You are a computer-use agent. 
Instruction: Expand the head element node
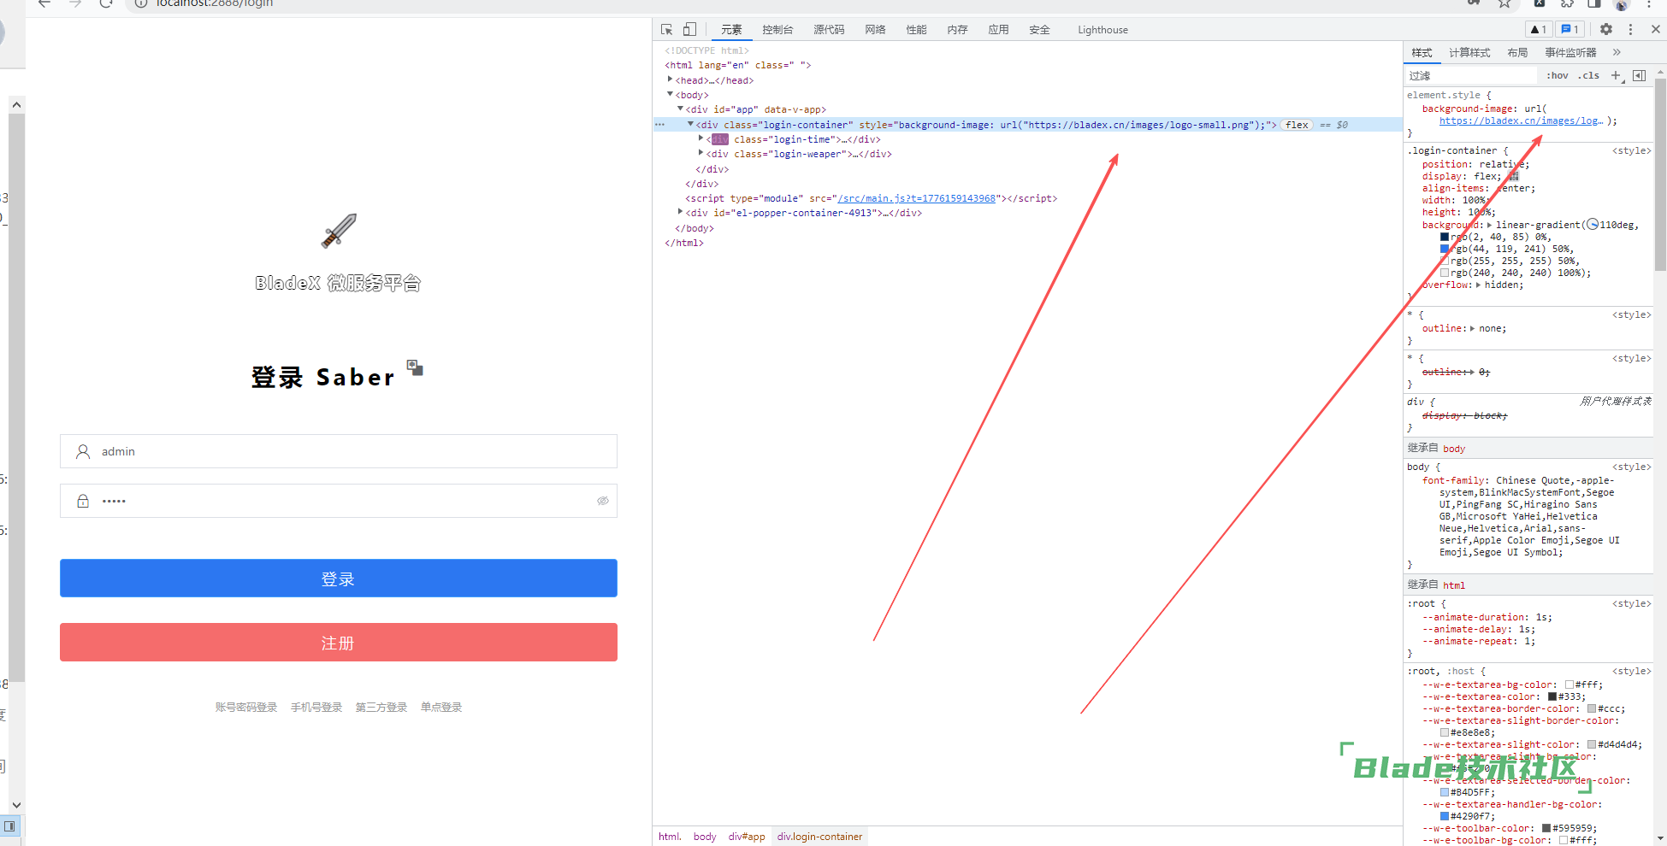tap(671, 79)
